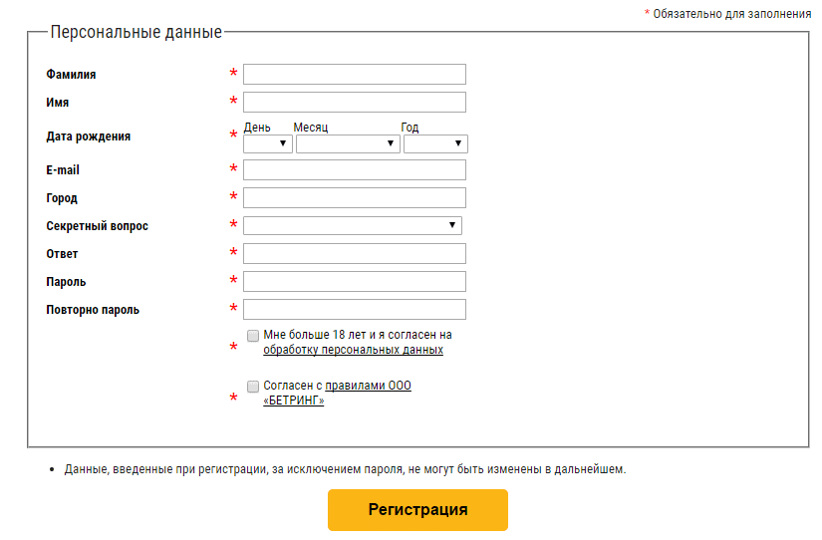Open обработку персональных данных link
Viewport: 822px width, 540px height.
(x=353, y=350)
